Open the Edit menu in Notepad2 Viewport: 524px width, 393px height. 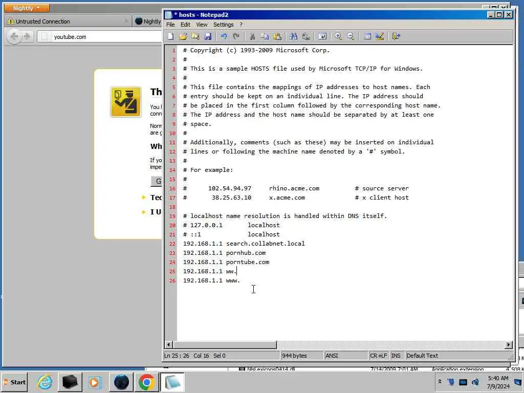tap(185, 25)
